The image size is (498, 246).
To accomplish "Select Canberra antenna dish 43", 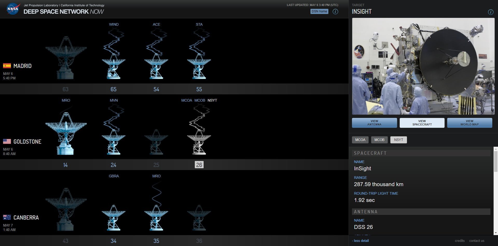I will pos(66,209).
